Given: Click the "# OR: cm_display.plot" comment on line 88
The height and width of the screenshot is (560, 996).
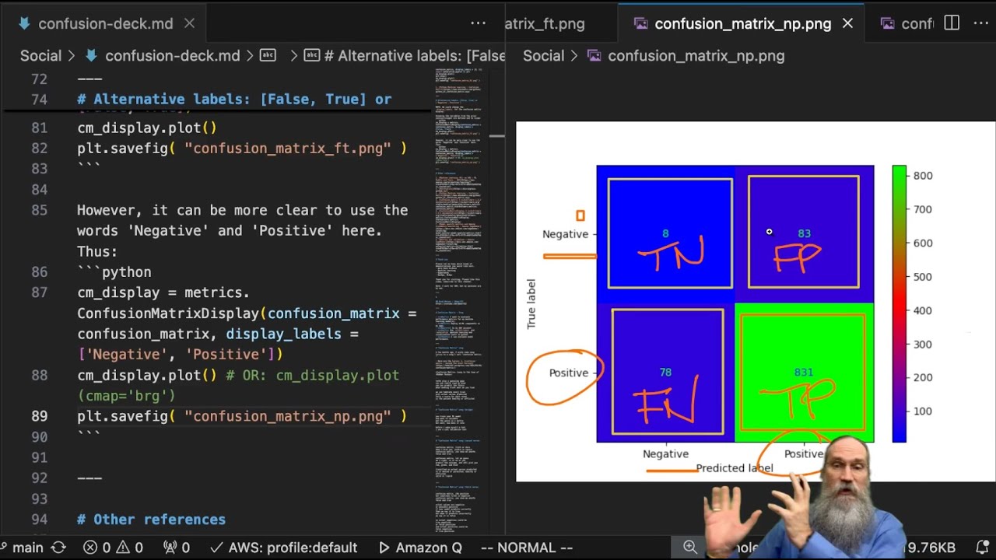Looking at the screenshot, I should click(x=312, y=375).
